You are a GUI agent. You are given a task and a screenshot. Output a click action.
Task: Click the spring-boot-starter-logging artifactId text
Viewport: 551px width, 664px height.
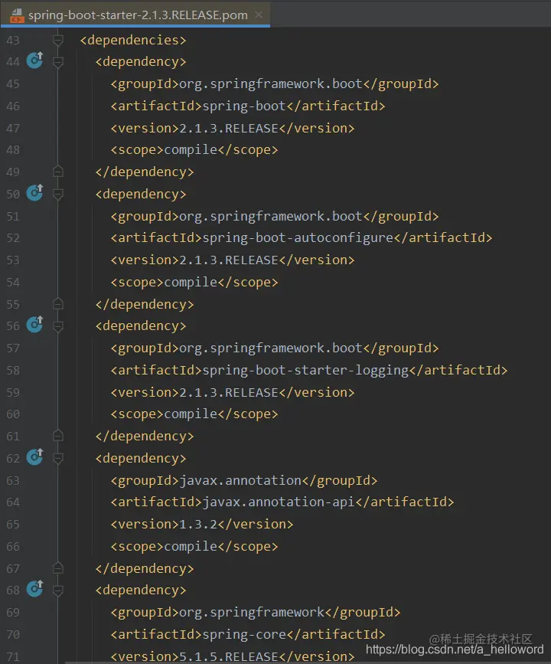click(x=305, y=370)
